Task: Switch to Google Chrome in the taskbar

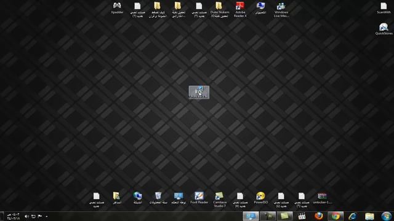Action: pyautogui.click(x=336, y=216)
